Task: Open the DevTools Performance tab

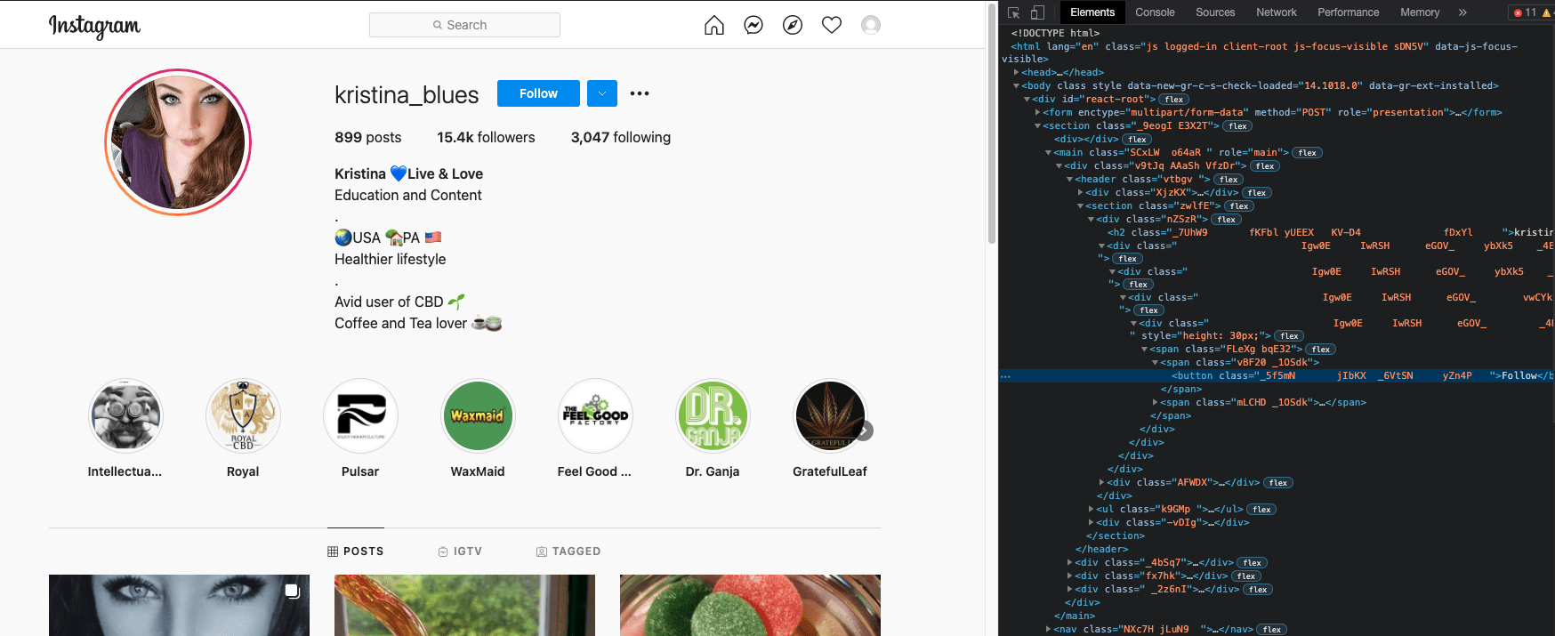Action: 1348,12
